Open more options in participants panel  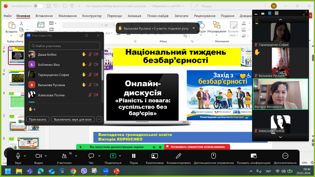coord(99,119)
